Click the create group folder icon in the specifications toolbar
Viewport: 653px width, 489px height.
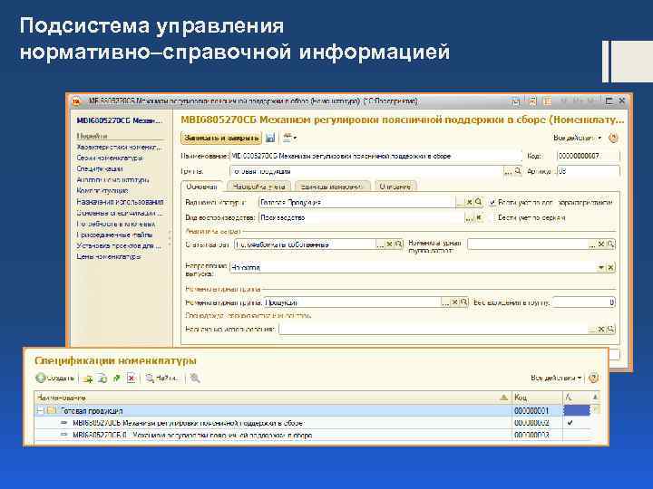pos(88,379)
